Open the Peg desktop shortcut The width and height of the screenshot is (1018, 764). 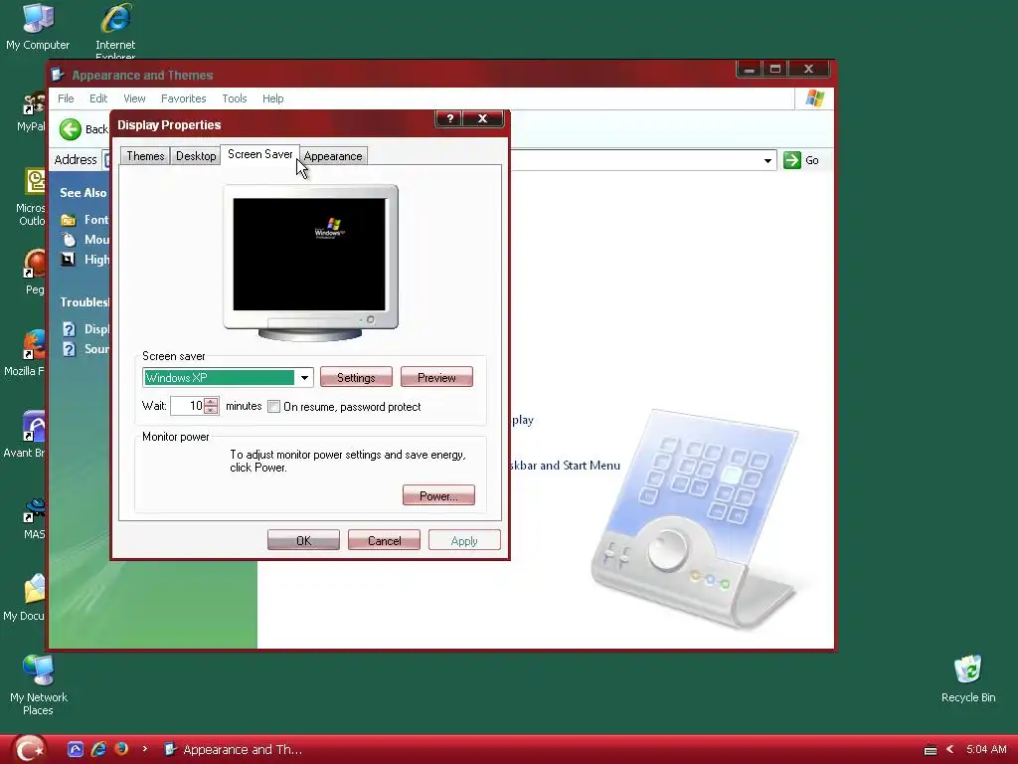[x=35, y=272]
